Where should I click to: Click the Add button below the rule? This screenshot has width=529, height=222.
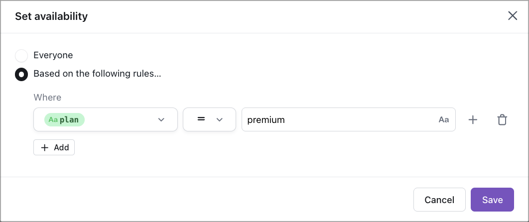[x=54, y=147]
